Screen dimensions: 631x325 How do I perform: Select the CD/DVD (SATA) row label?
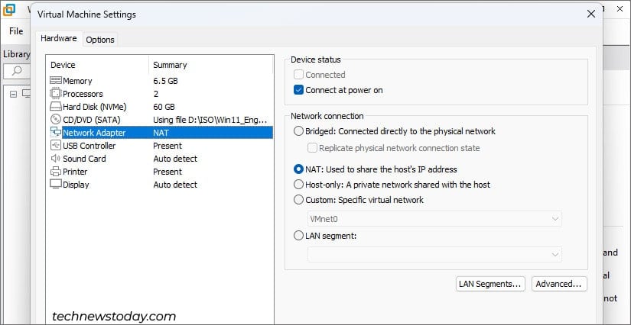click(x=91, y=120)
